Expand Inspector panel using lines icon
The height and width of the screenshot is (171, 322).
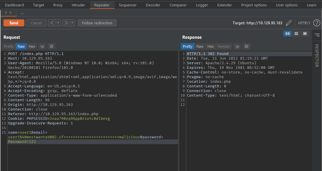click(x=317, y=35)
